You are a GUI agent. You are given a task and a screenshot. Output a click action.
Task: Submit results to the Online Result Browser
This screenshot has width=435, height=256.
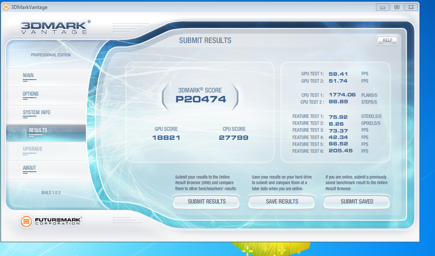click(206, 201)
